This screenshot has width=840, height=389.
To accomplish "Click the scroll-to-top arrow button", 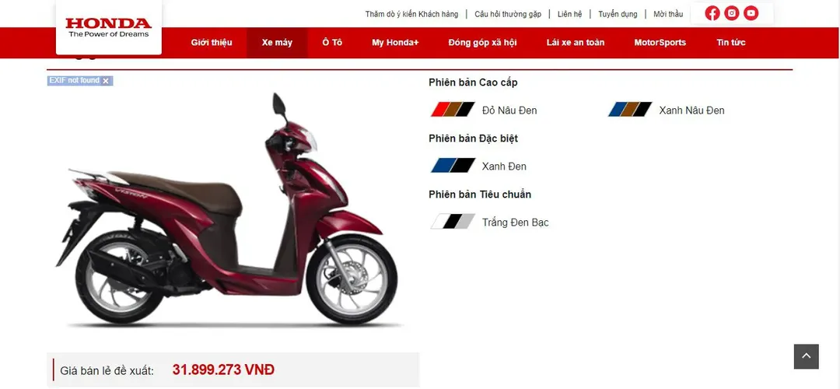I will coord(807,356).
